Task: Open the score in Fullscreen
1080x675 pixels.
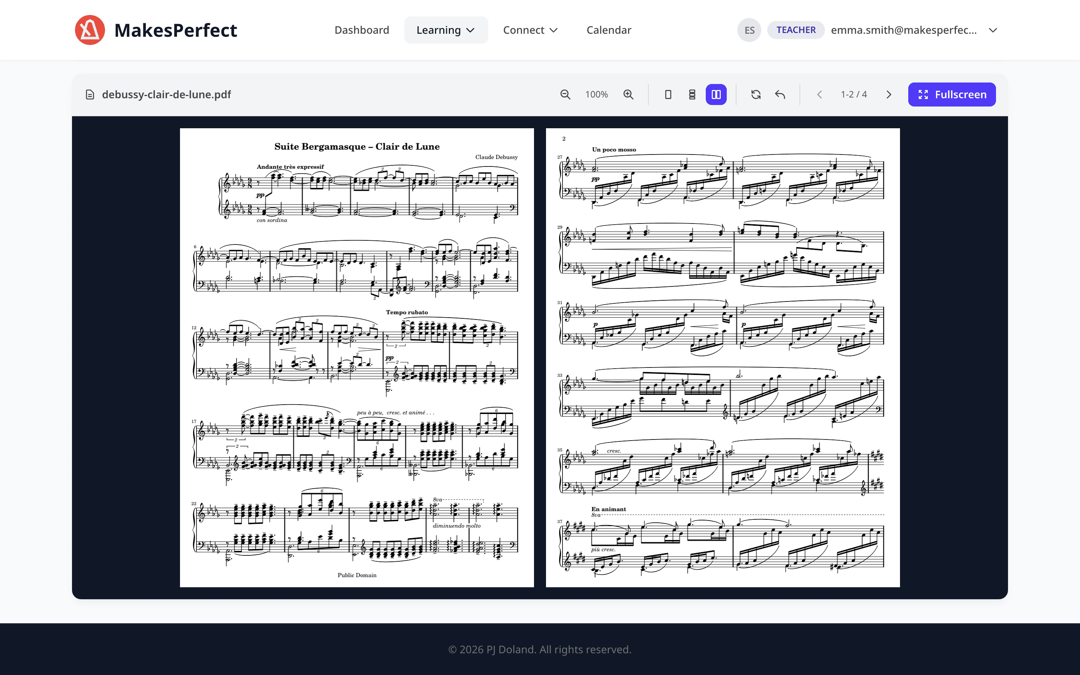Action: (951, 94)
